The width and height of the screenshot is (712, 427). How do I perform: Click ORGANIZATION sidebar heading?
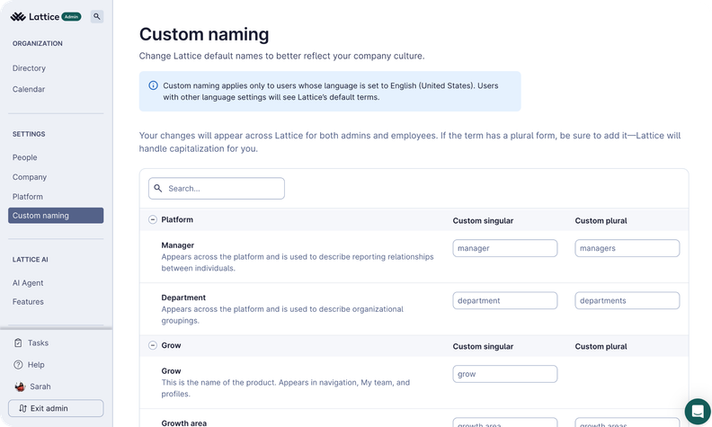coord(37,44)
